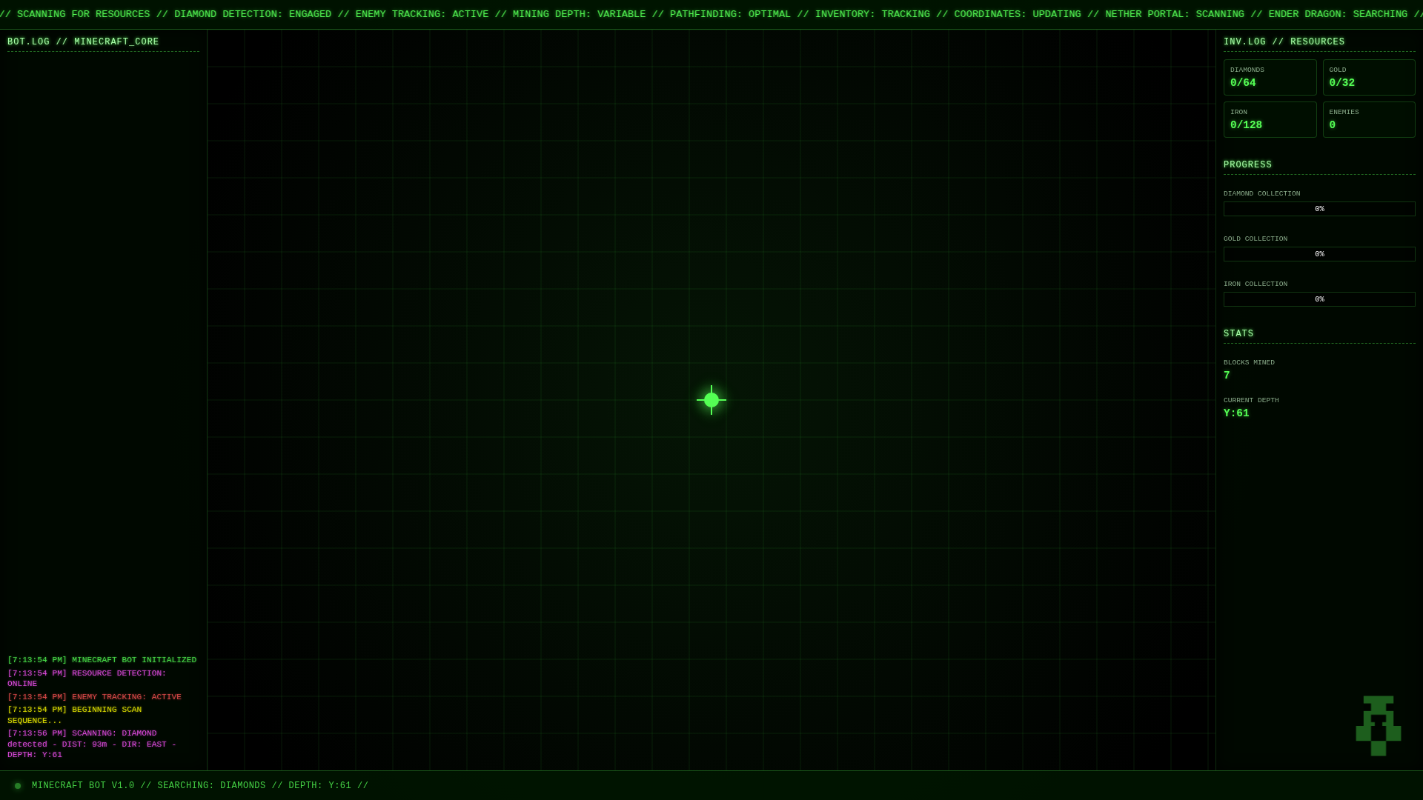
Task: Click the ENEMY TRACKING: ACTIVE log entry
Action: (95, 697)
